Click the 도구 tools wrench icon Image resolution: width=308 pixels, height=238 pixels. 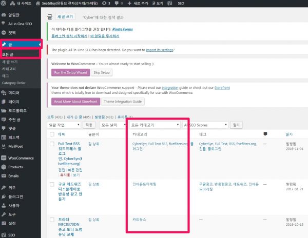(4, 214)
